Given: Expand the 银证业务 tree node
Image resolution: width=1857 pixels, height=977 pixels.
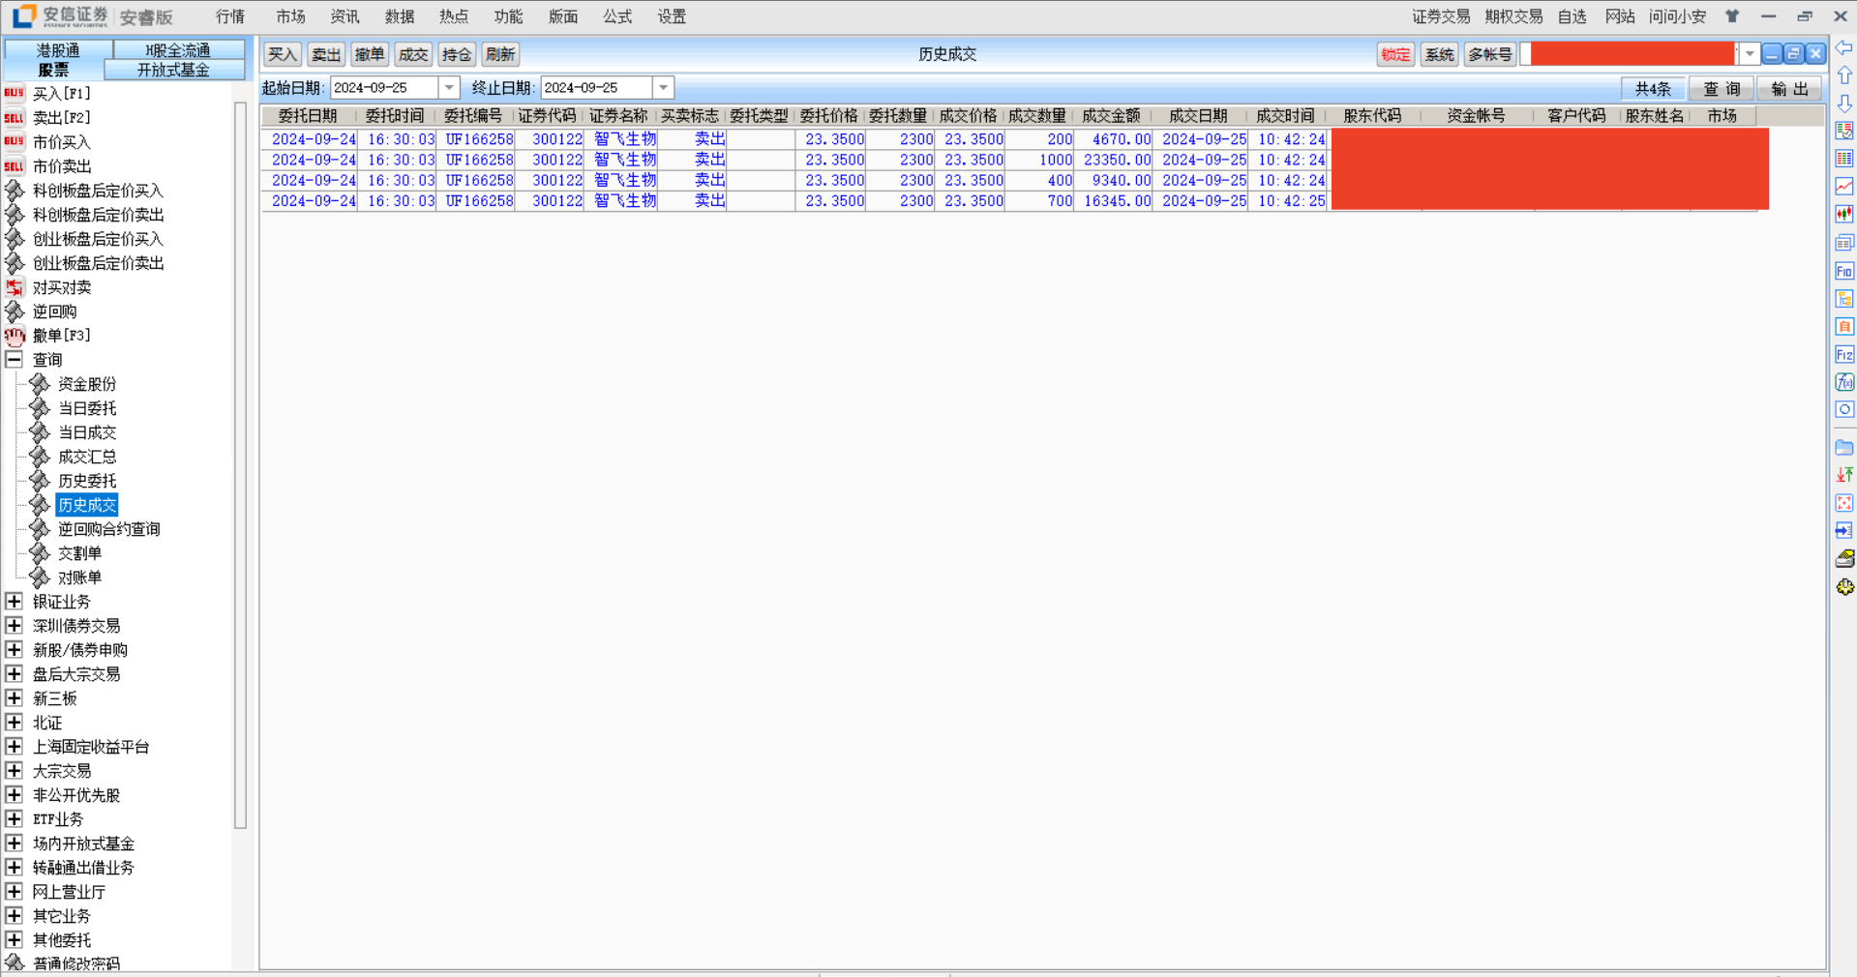Looking at the screenshot, I should (x=14, y=602).
